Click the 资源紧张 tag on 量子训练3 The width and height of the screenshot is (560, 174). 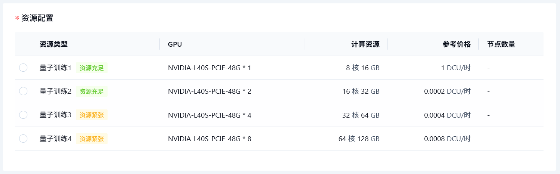(x=91, y=115)
